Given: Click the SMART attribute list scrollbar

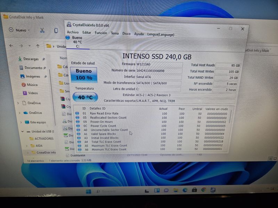Looking at the screenshot, I should [x=230, y=117].
